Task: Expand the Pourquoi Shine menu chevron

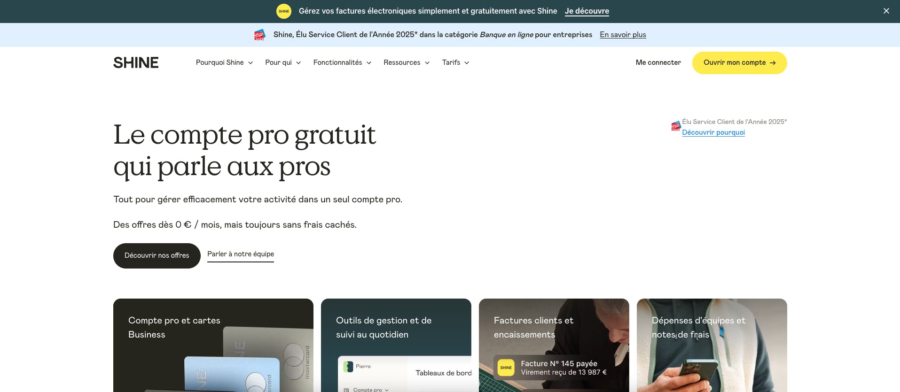Action: 250,63
